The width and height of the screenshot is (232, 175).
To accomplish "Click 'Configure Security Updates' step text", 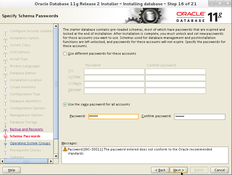I will [31, 31].
